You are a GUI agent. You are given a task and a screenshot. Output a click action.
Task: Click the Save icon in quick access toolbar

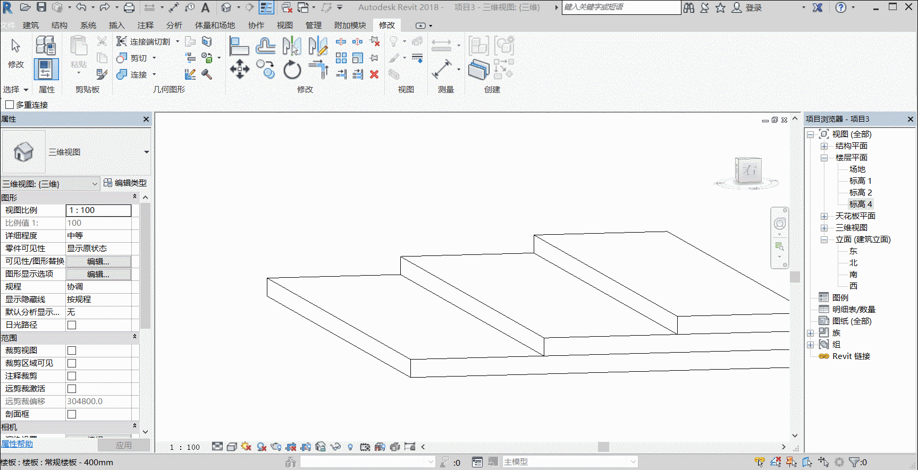pos(41,7)
